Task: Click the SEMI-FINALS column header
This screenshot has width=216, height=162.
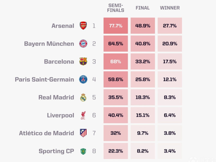Action: coord(116,8)
